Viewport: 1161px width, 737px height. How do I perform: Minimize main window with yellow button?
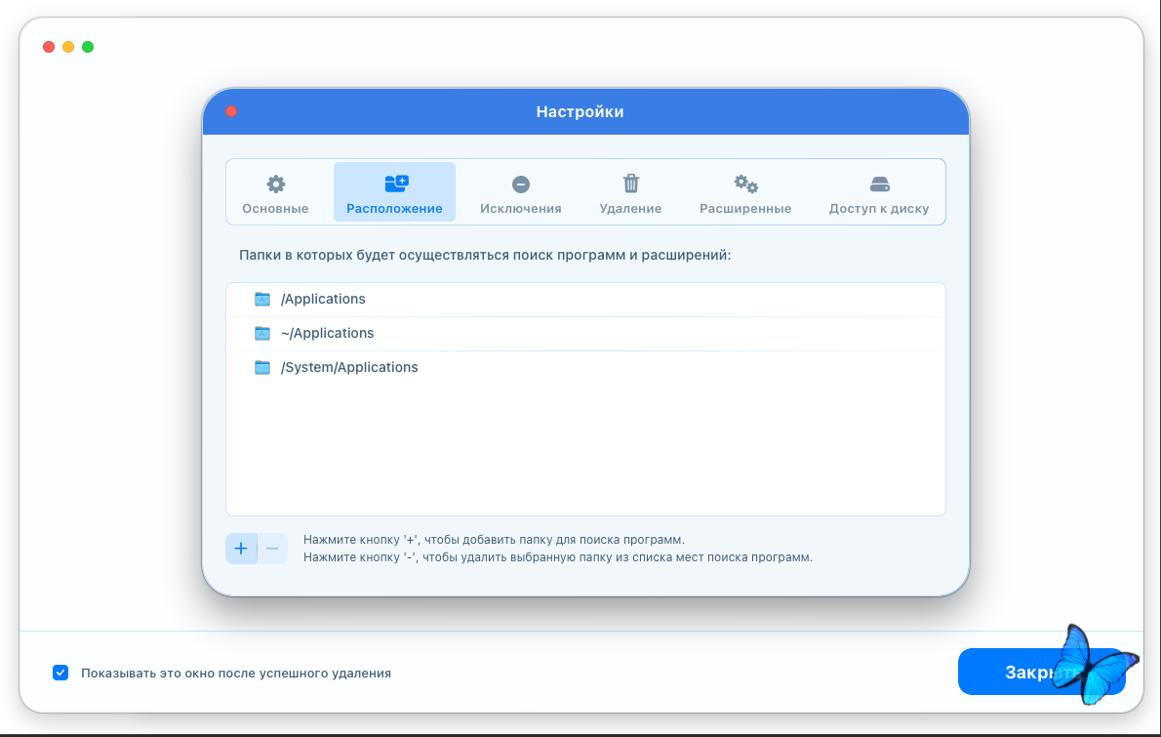click(68, 47)
